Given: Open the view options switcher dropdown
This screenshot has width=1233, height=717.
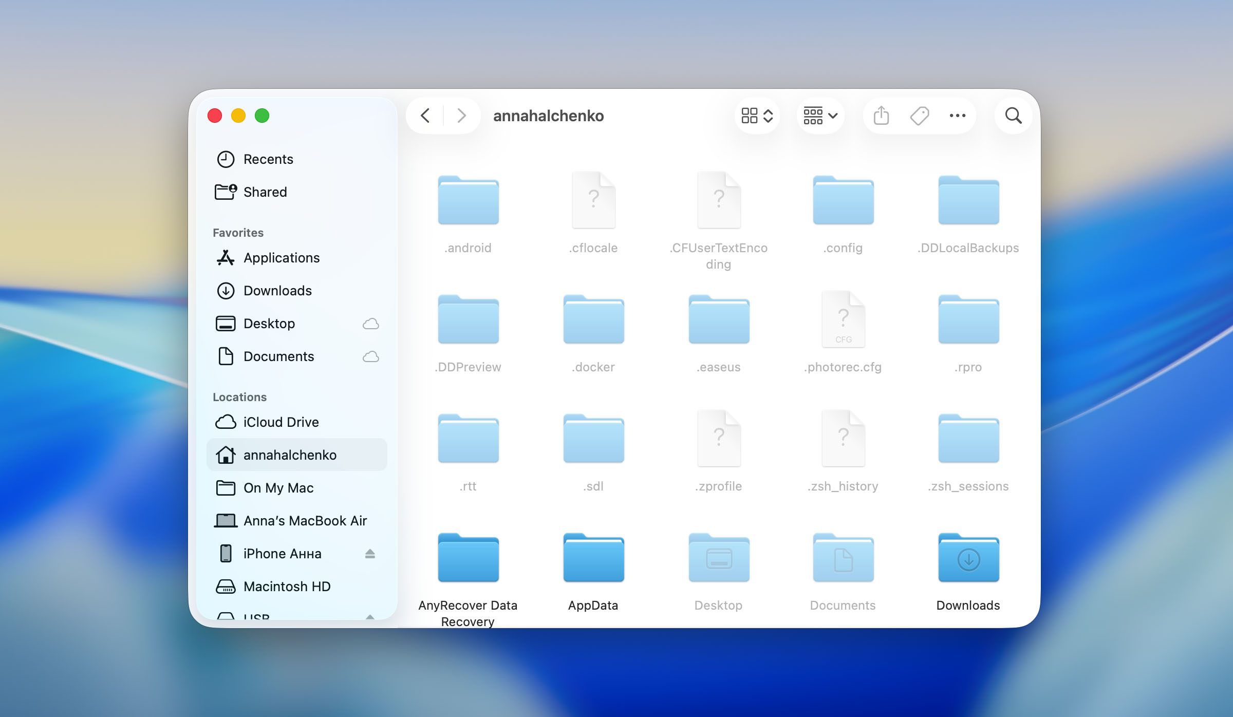Looking at the screenshot, I should [757, 116].
